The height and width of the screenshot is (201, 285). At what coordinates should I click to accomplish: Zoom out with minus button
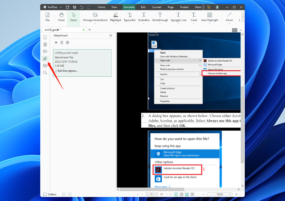click(x=203, y=194)
